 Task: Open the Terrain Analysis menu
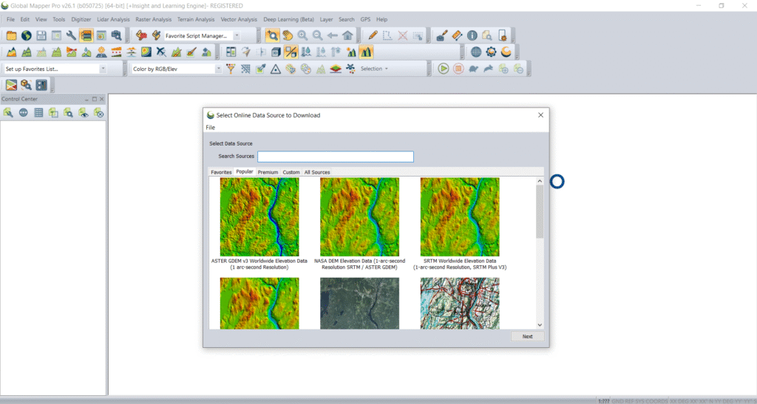click(x=196, y=19)
